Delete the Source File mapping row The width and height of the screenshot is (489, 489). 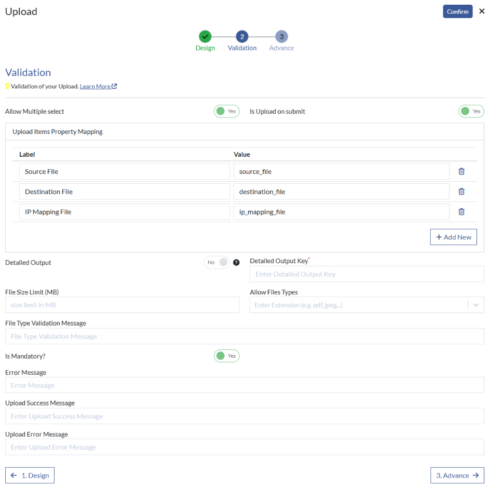[461, 171]
